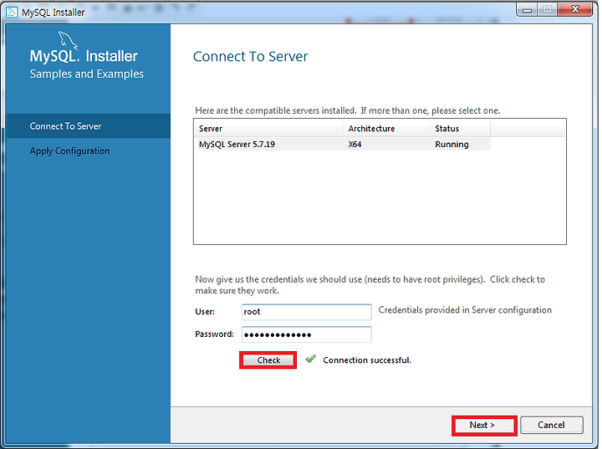
Task: Click the MySQL Installer title bar icon
Action: point(12,13)
